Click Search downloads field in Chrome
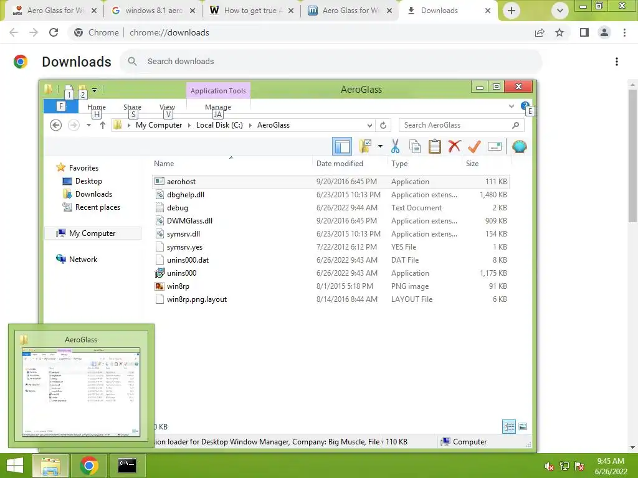This screenshot has height=478, width=638. [330, 62]
